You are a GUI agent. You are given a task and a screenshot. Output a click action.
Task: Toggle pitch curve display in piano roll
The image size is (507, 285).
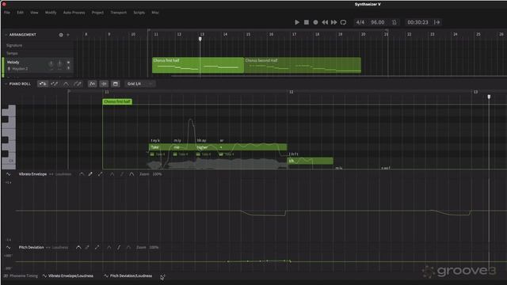(92, 84)
